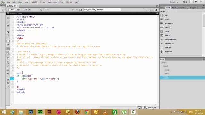Switch to the Snippets panel tab
Screen dimensions: 205x115
[x=182, y=8]
